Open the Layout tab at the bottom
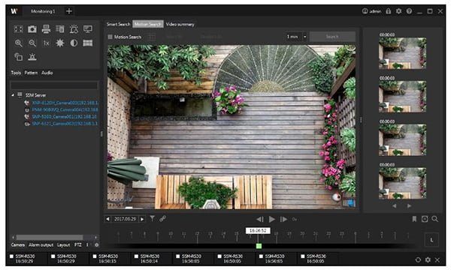The image size is (451, 270). (x=63, y=244)
